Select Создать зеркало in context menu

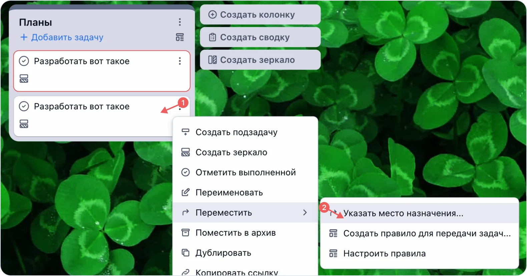pos(245,152)
